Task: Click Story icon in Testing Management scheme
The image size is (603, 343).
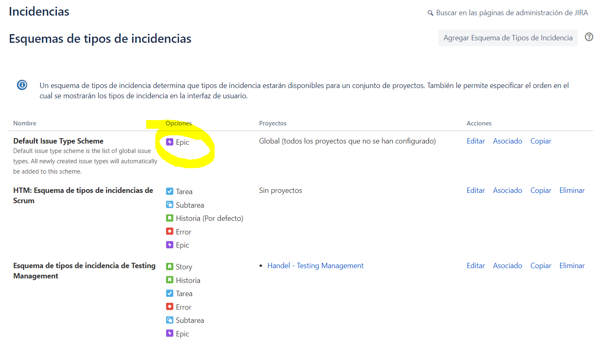Action: click(170, 267)
